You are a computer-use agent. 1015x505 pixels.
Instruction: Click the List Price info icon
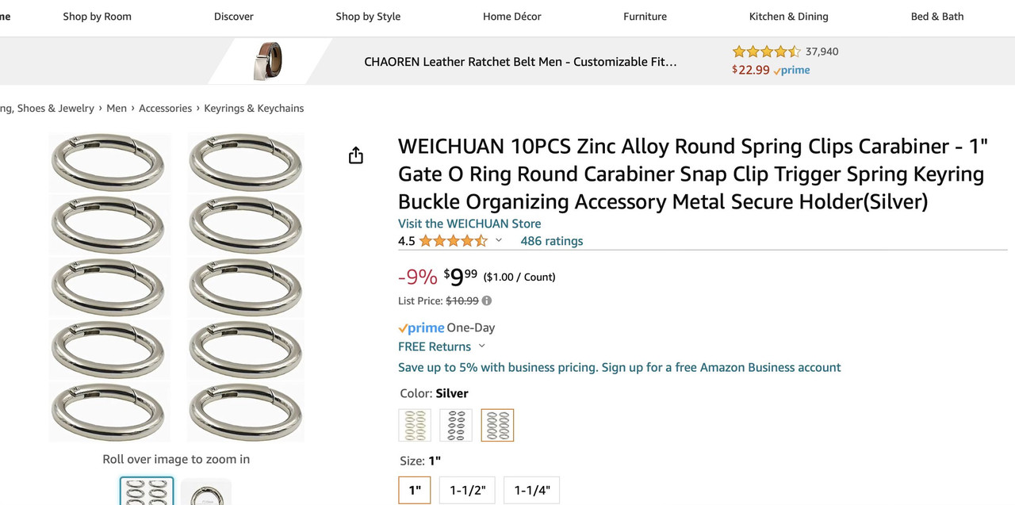click(487, 300)
